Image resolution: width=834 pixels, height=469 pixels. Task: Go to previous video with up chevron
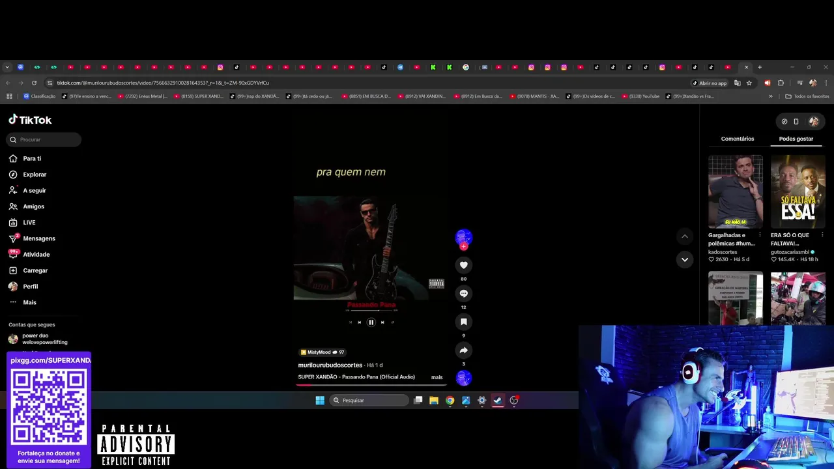684,236
